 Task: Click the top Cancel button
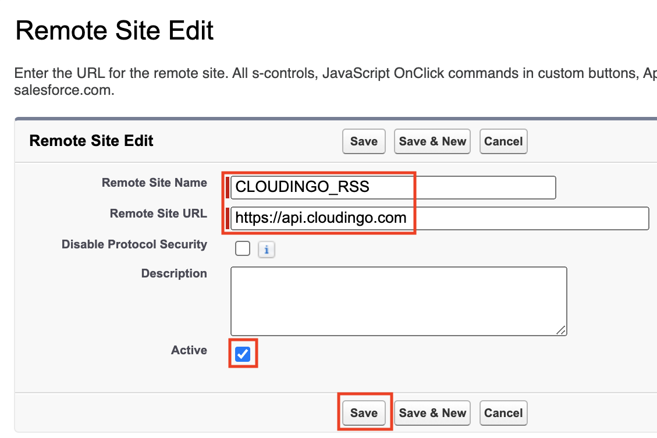coord(503,141)
